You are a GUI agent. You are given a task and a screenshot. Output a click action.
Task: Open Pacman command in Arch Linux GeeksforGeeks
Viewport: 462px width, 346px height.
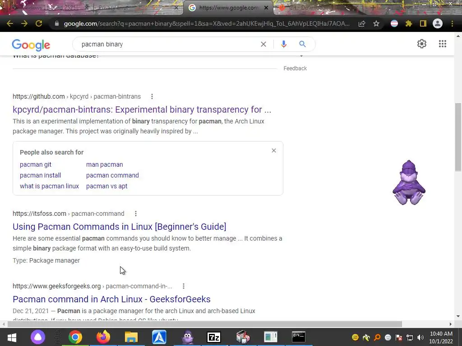click(111, 299)
